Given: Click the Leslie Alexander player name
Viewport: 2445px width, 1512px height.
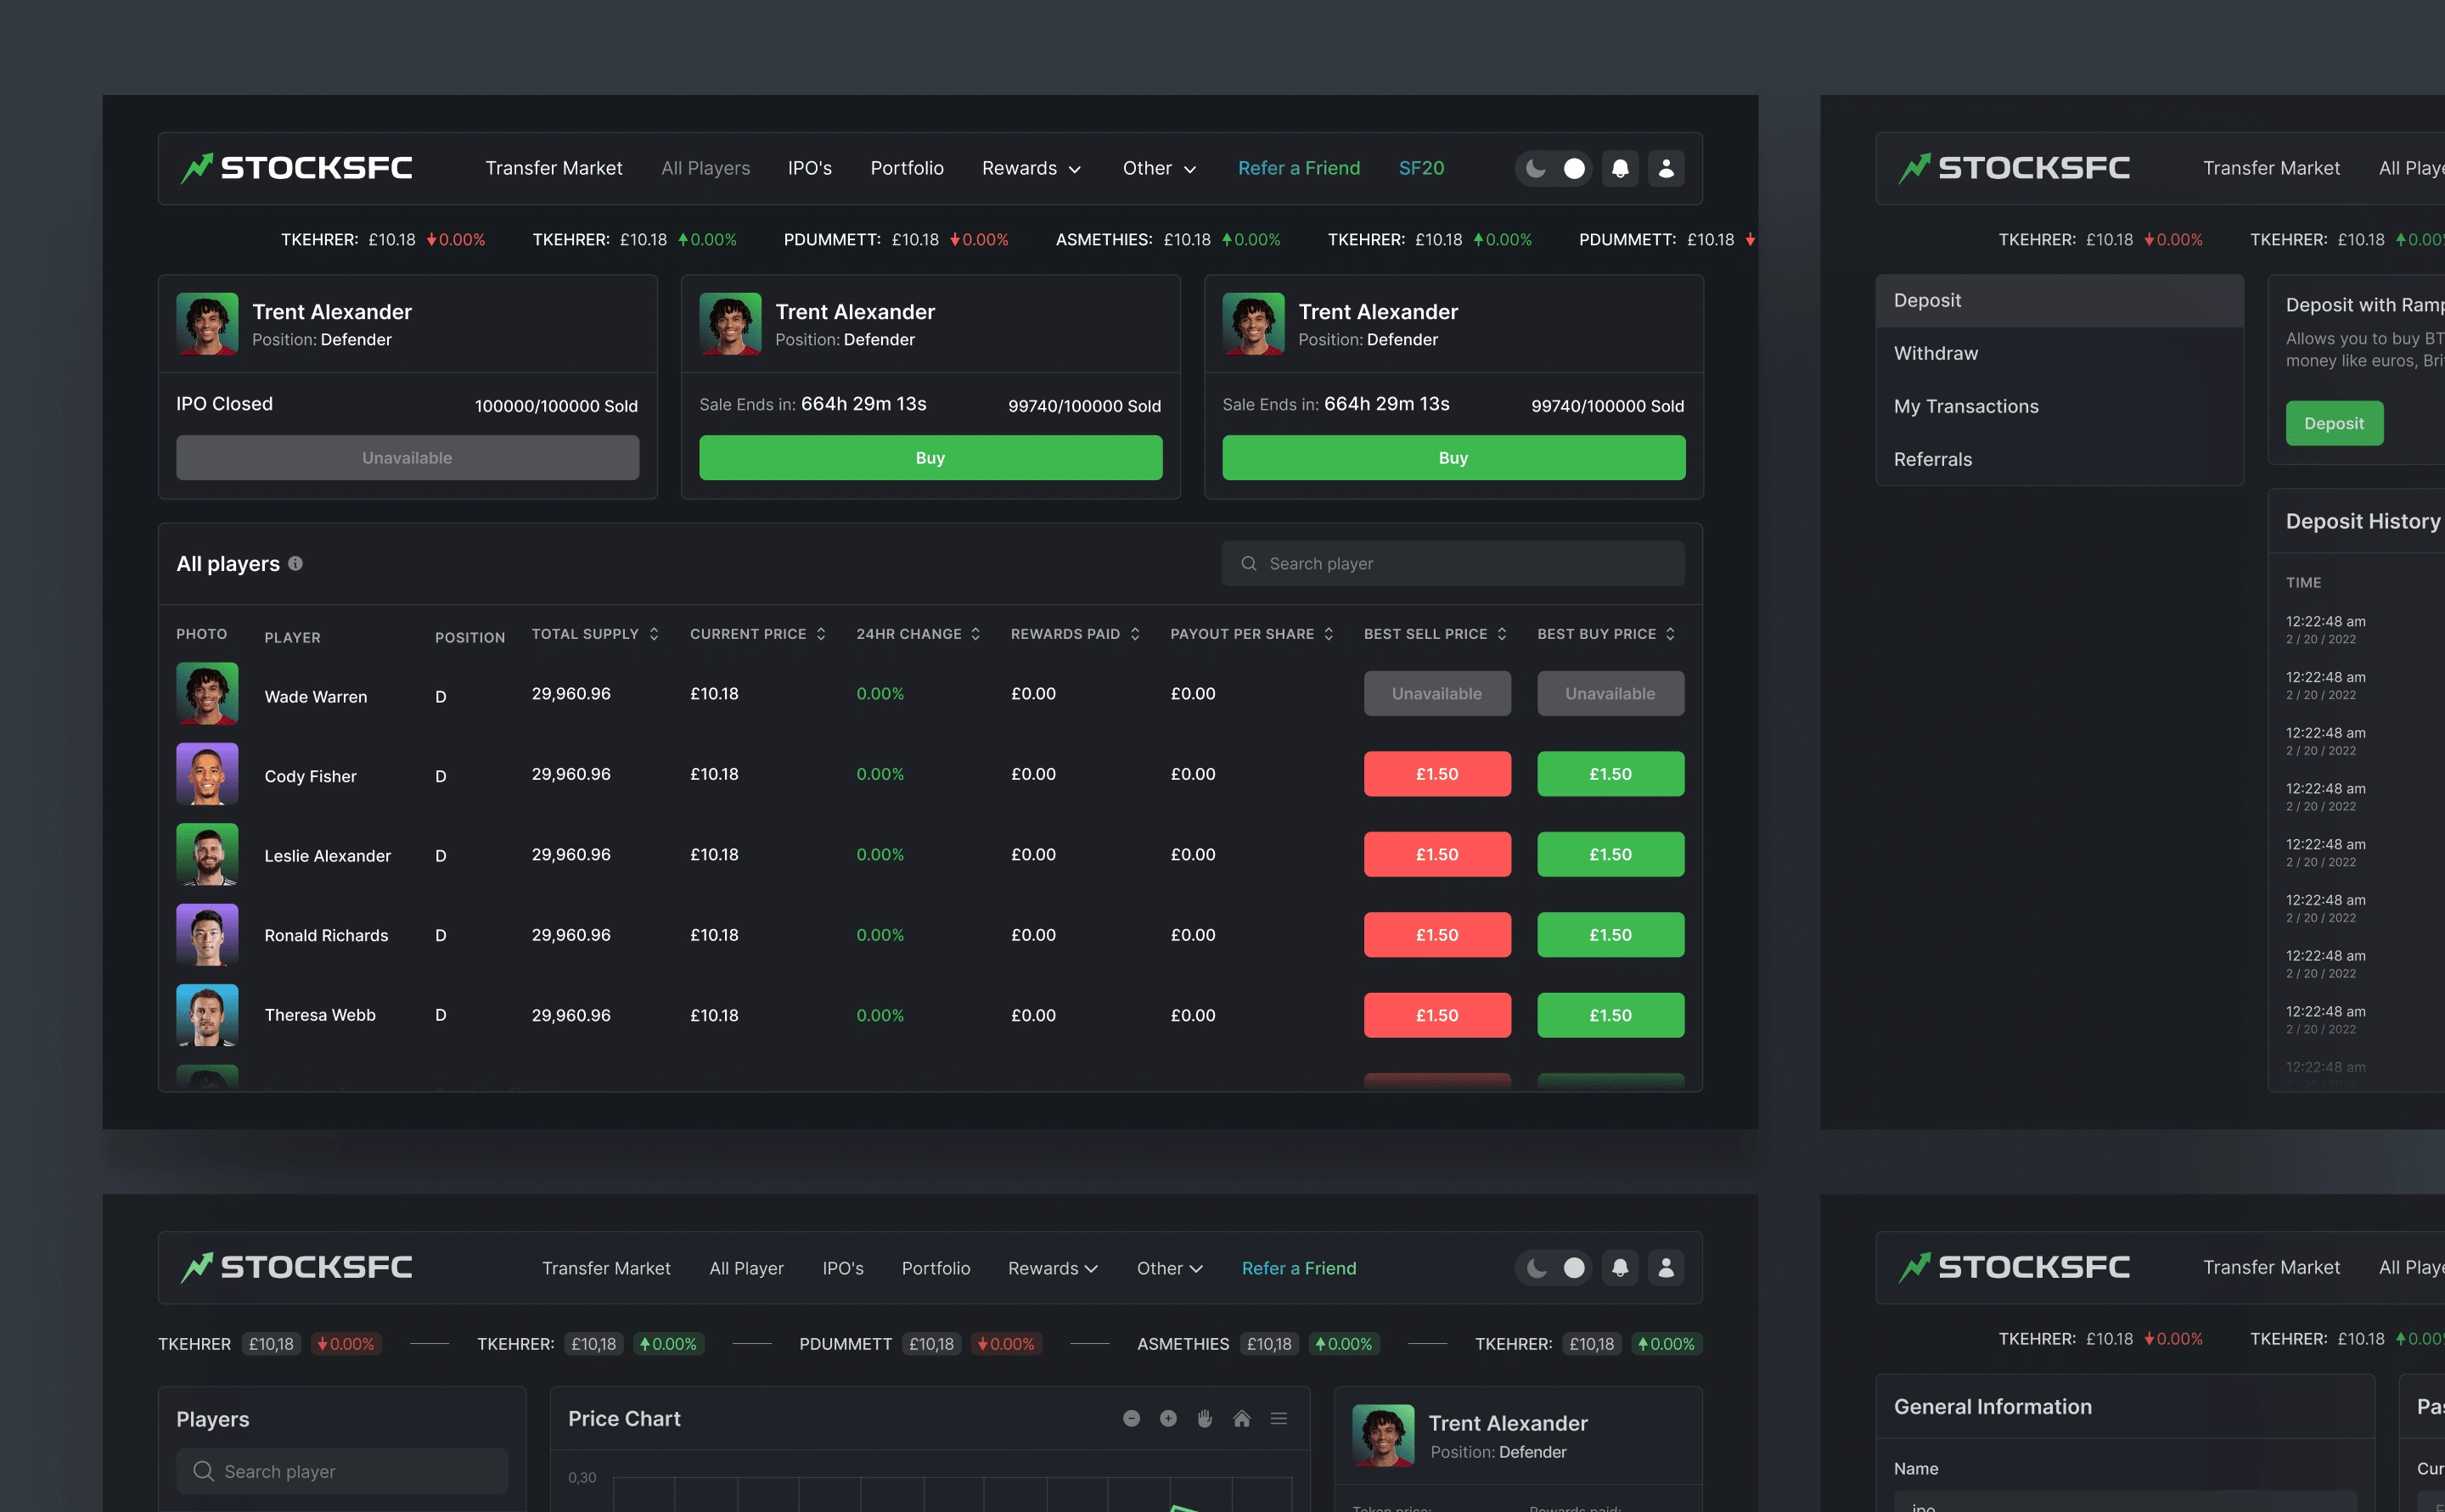Looking at the screenshot, I should click(x=327, y=856).
